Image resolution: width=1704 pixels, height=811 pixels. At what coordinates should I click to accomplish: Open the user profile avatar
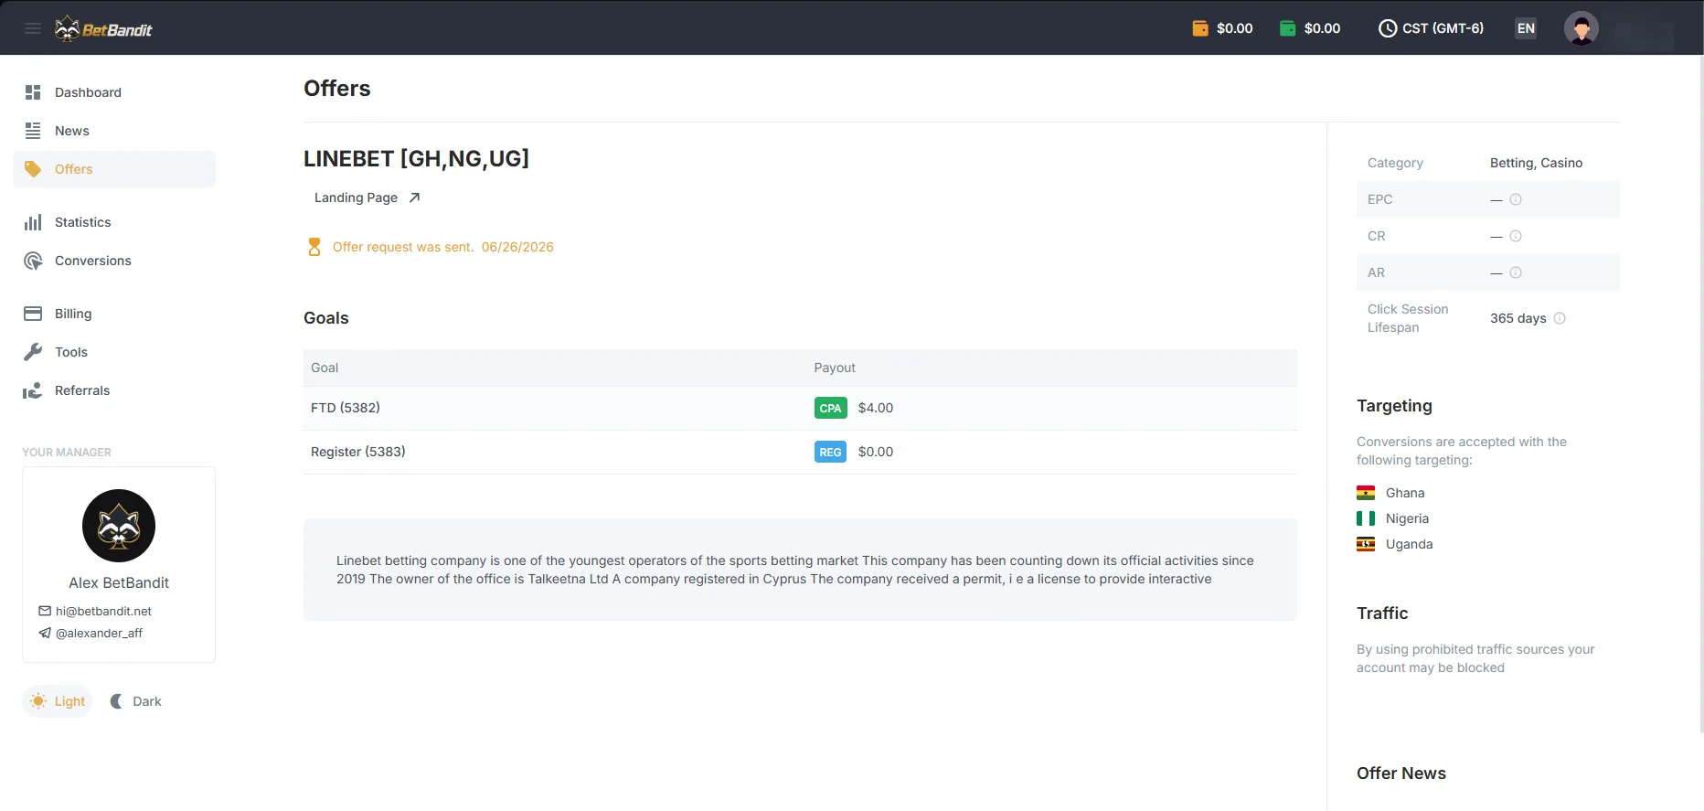pyautogui.click(x=1582, y=28)
